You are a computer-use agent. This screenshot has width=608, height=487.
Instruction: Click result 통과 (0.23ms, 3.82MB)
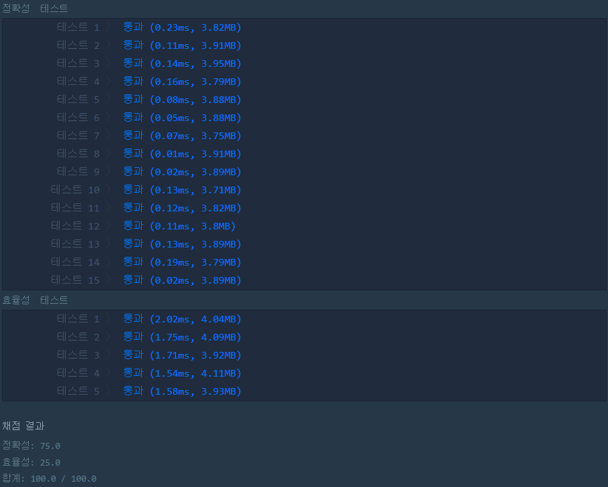pyautogui.click(x=182, y=27)
